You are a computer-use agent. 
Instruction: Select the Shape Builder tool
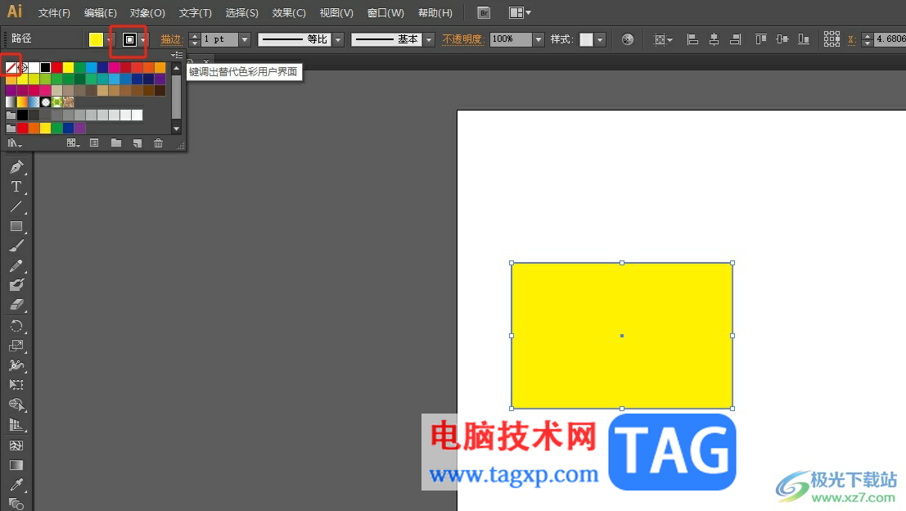tap(16, 405)
